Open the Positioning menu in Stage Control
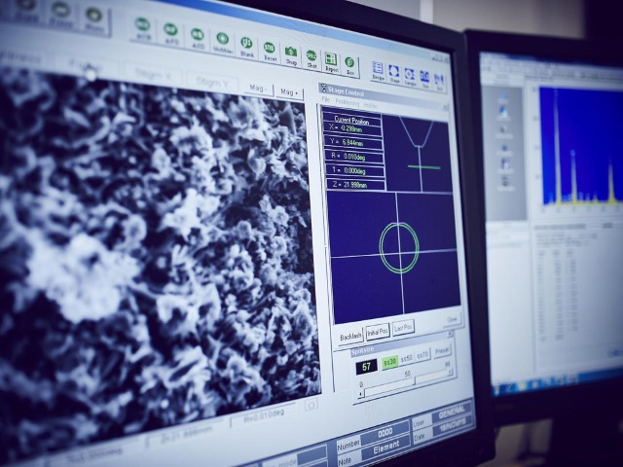Viewport: 623px width, 467px height. pyautogui.click(x=347, y=102)
